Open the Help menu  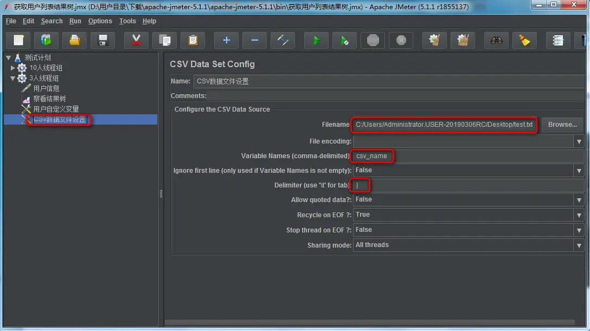point(149,21)
